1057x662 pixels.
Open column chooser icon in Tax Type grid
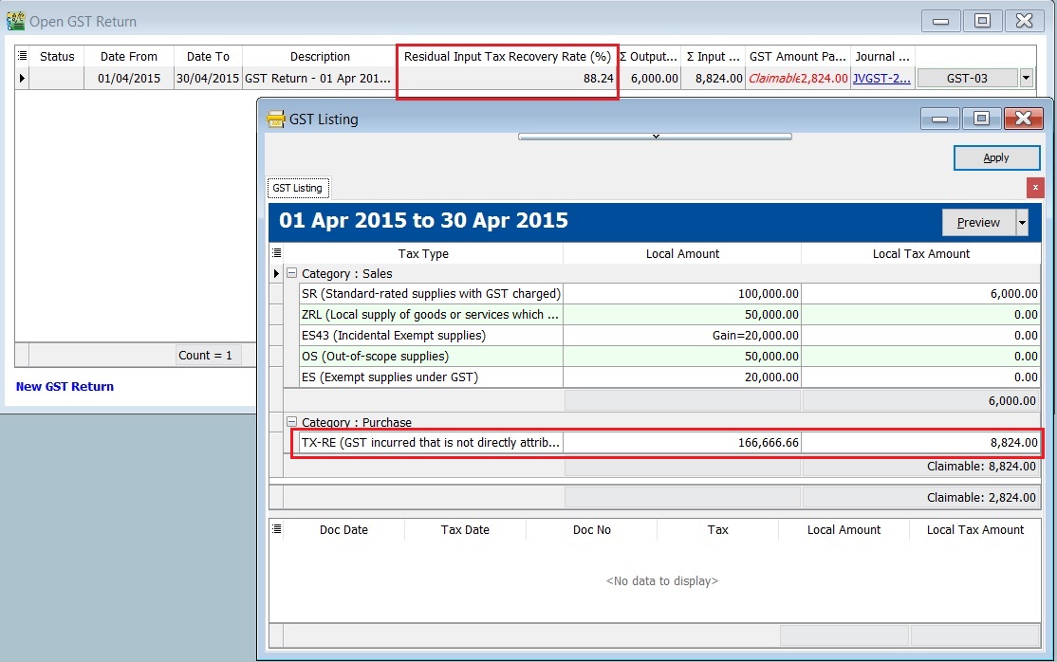276,253
